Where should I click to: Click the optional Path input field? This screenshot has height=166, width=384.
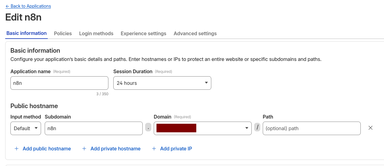(311, 128)
